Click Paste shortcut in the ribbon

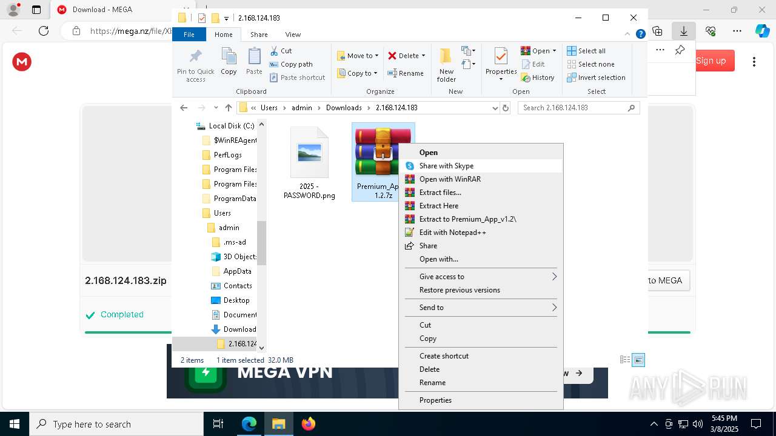297,78
